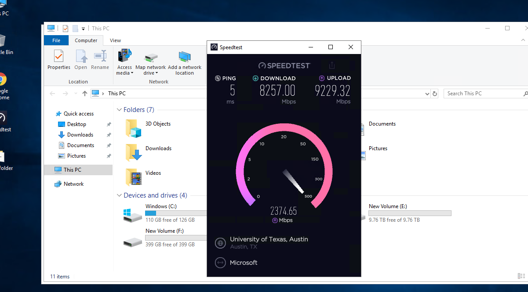Image resolution: width=528 pixels, height=292 pixels.
Task: Select the New Volume (E:) drive
Action: tap(407, 213)
